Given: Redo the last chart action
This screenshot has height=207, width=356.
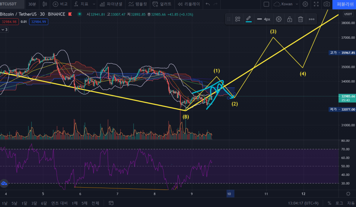Looking at the screenshot, I should click(215, 4).
